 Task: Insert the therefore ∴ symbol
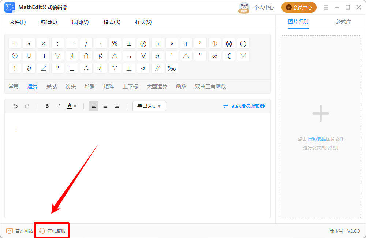tap(86, 68)
